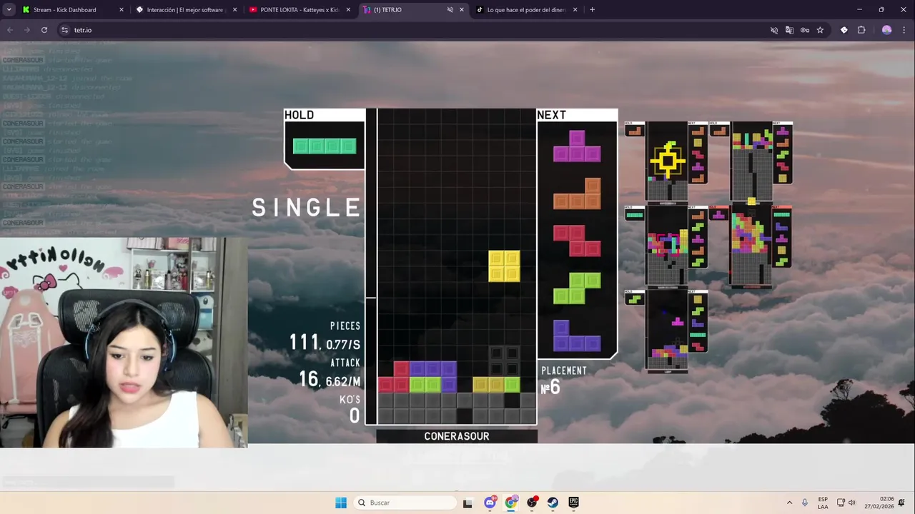Open network settings tray icon
This screenshot has width=915, height=514.
[x=841, y=503]
